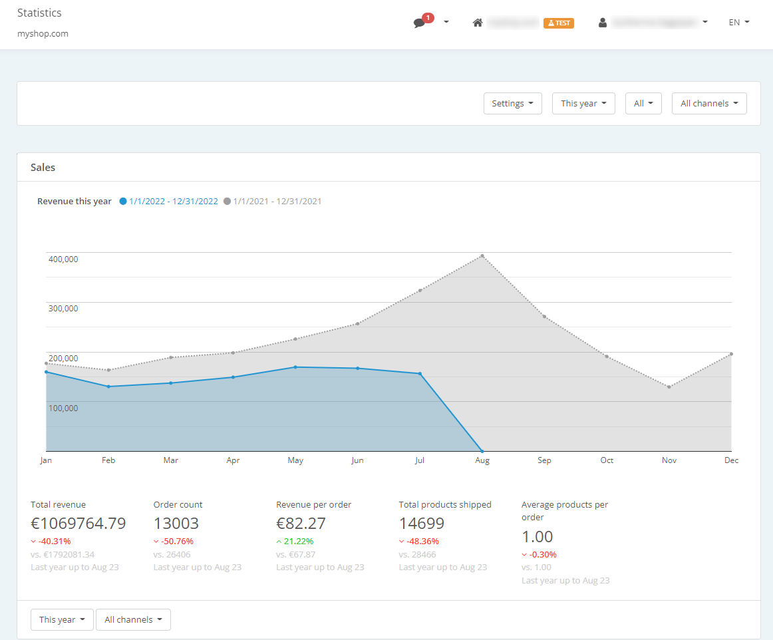Open the EN language dropdown
Image resolution: width=773 pixels, height=640 pixels.
[x=739, y=22]
